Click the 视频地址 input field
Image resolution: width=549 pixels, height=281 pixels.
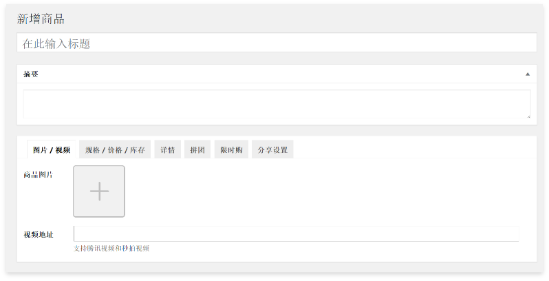[x=297, y=233]
